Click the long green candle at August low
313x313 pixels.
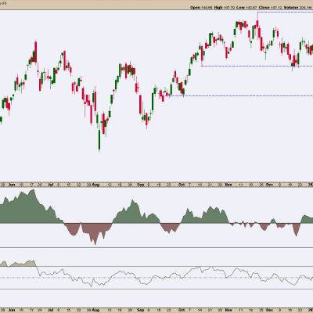(x=99, y=139)
